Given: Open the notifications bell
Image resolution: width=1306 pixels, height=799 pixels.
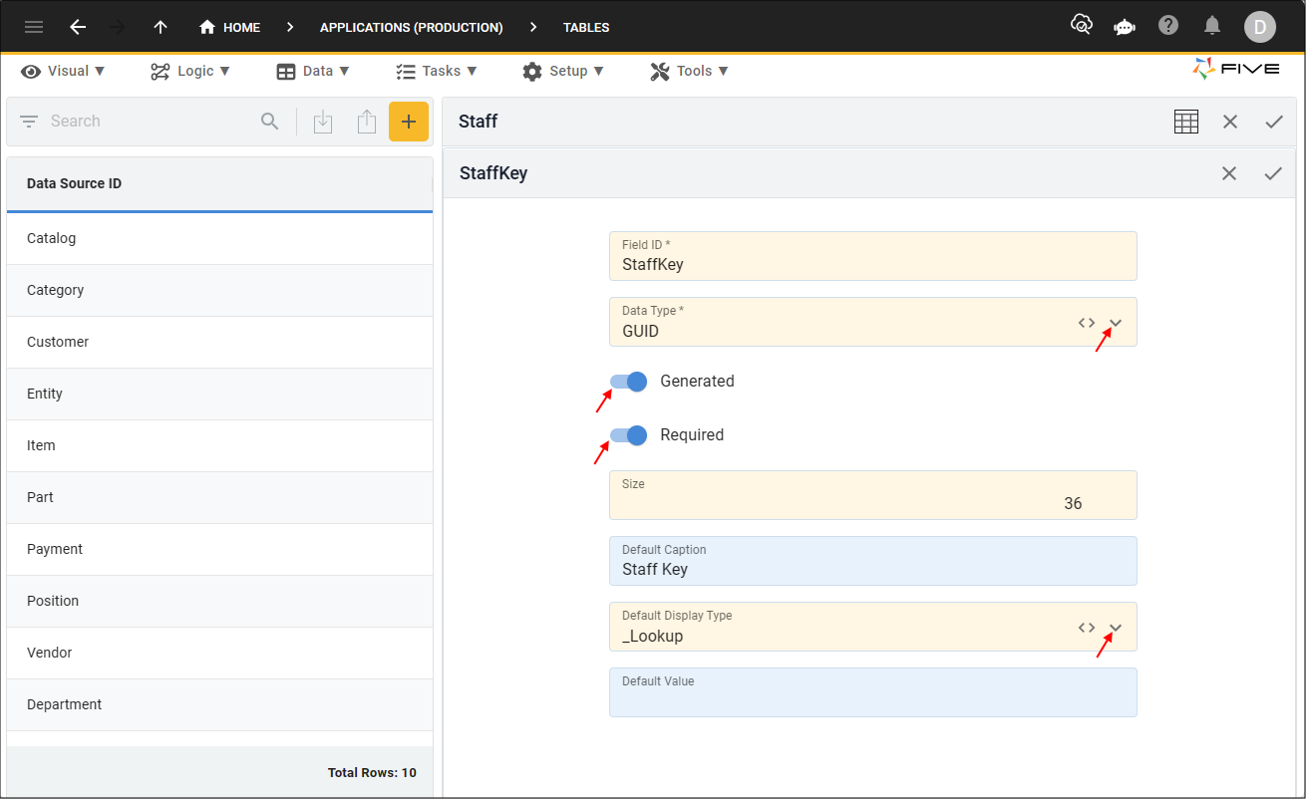Looking at the screenshot, I should pos(1212,25).
